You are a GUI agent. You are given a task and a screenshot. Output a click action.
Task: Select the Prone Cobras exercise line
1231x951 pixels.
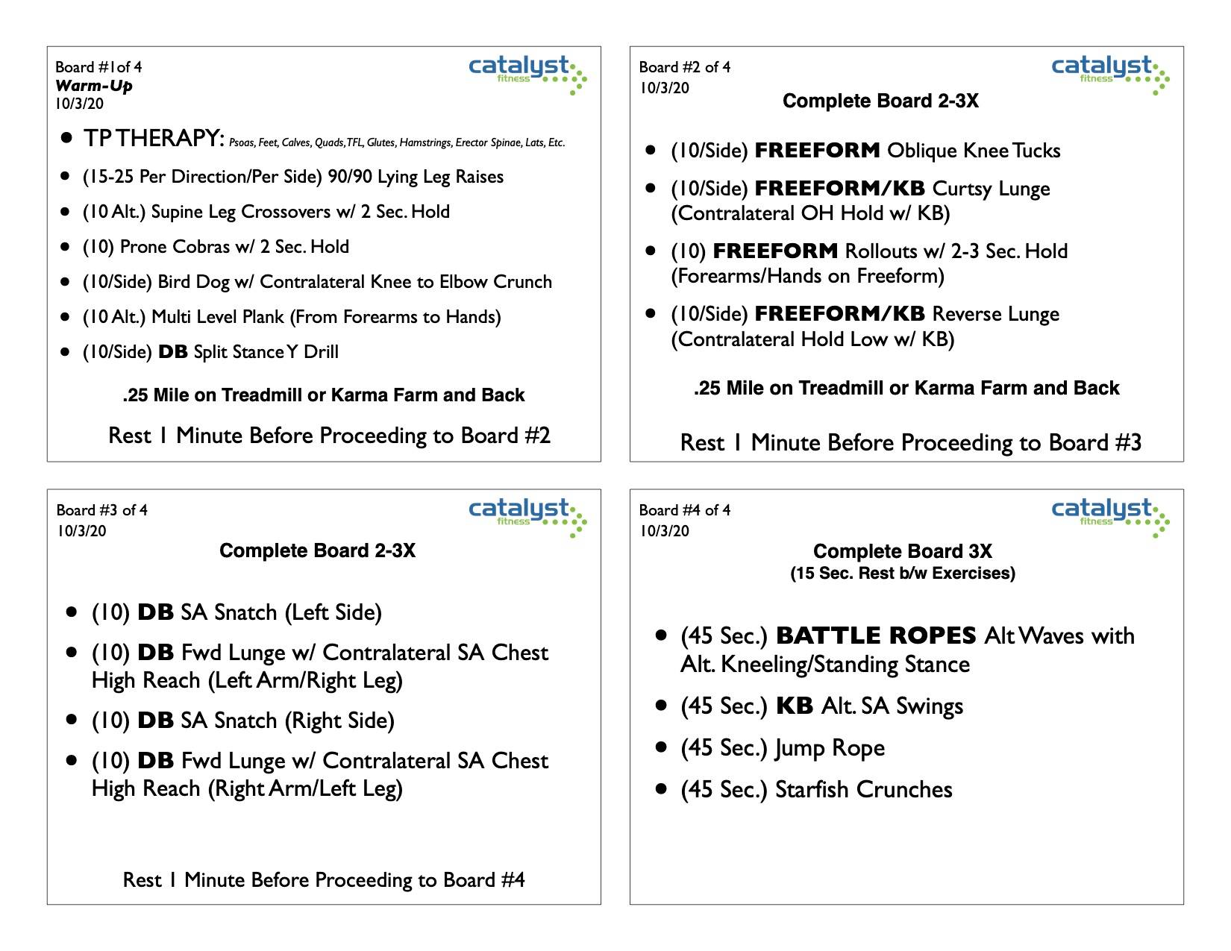216,247
